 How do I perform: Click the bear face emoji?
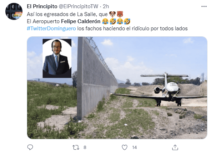(x=120, y=14)
